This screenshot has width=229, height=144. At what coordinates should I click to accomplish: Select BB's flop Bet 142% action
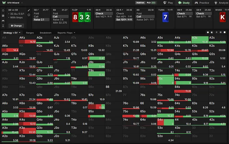coord(104,17)
